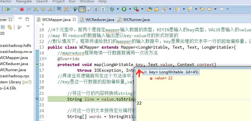The height and width of the screenshot is (121, 251).
Task: Toggle Link with Editor arrows
Action: click(10, 27)
